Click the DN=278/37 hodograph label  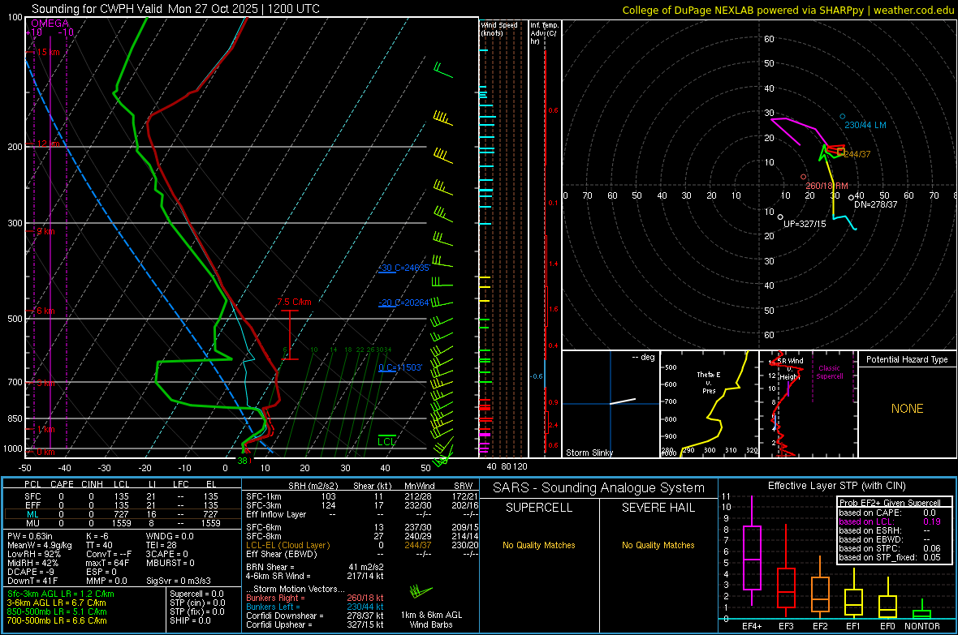coord(875,204)
